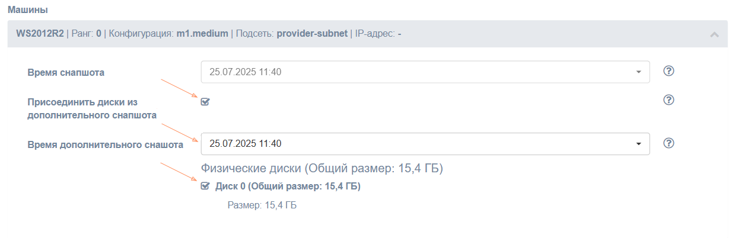The image size is (735, 238).
Task: Click the IP-адрес text in header
Action: 374,34
